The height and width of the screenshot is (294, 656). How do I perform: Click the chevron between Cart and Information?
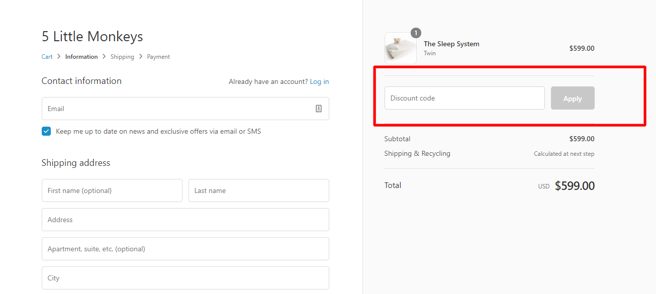click(x=59, y=57)
